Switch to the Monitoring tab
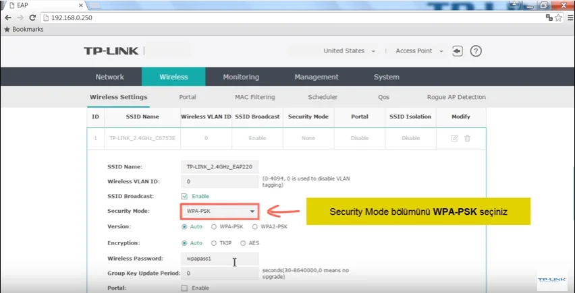The width and height of the screenshot is (575, 293). [241, 77]
